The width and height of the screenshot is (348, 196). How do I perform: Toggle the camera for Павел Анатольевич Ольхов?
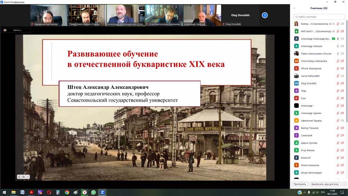click(x=342, y=54)
